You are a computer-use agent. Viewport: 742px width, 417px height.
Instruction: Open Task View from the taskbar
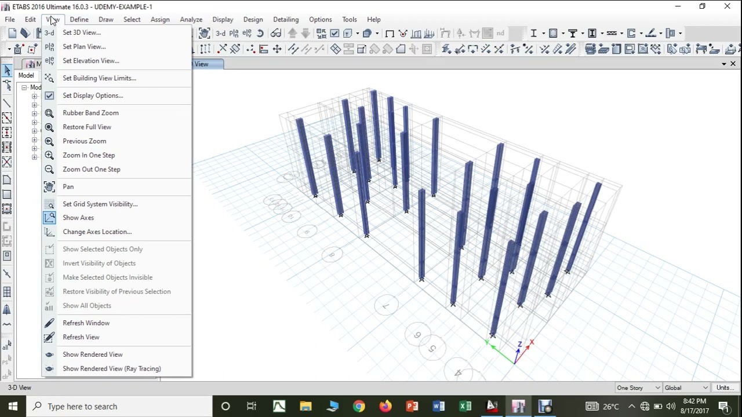[252, 406]
